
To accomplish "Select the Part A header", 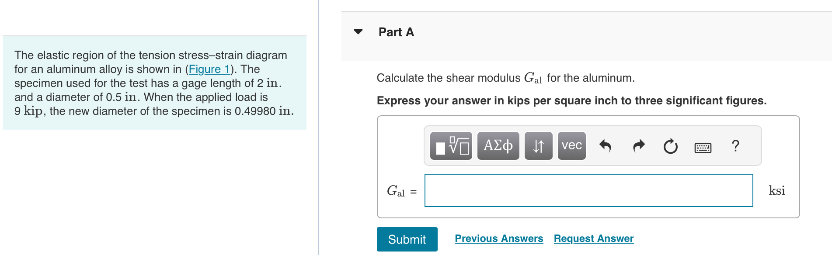I will (x=395, y=31).
